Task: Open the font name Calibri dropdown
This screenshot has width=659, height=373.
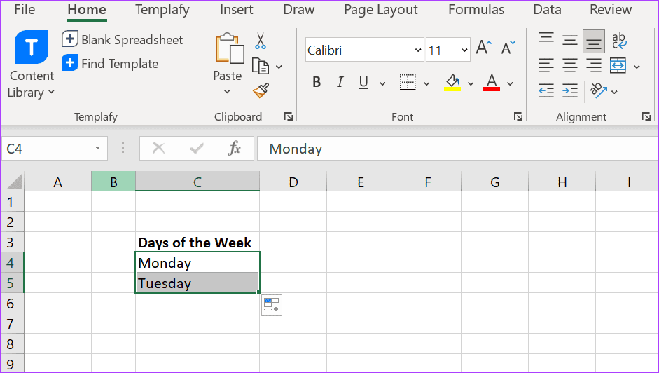Action: [x=418, y=50]
